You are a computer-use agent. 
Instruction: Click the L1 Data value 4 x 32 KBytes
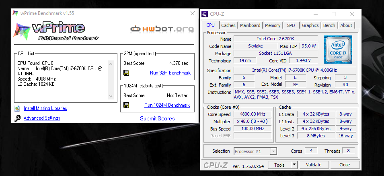tap(316, 114)
